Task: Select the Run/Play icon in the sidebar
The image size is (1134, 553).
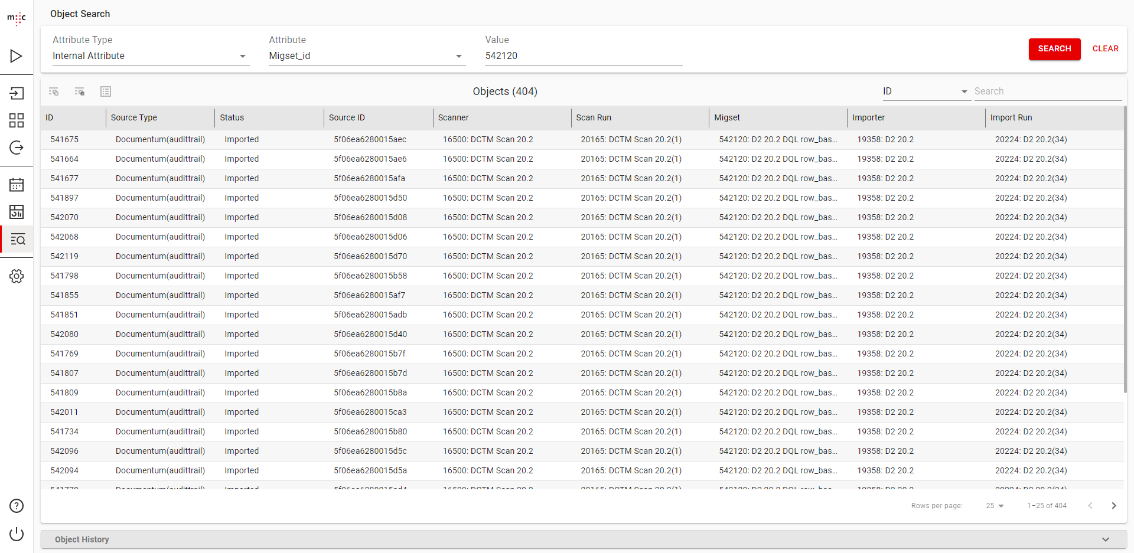Action: [x=16, y=56]
